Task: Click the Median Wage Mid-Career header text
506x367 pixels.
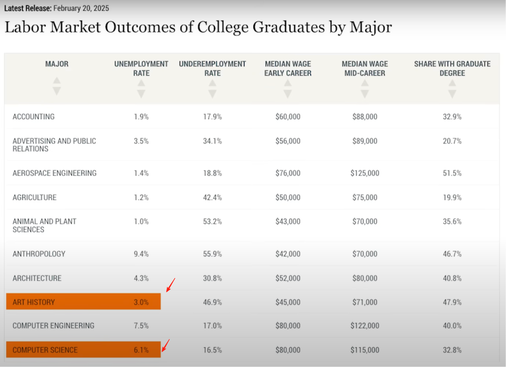Action: tap(365, 69)
